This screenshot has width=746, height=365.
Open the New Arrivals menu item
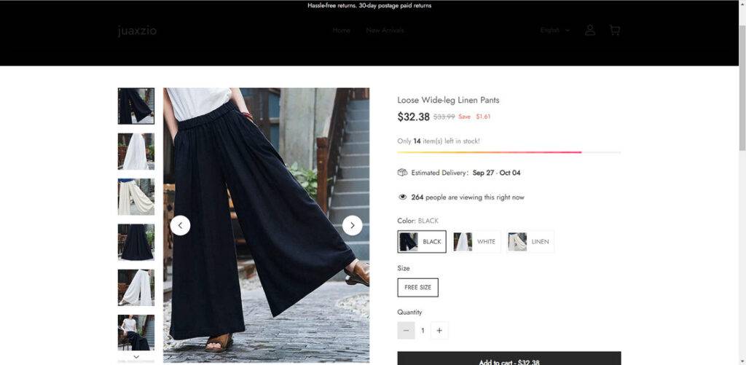coord(385,31)
